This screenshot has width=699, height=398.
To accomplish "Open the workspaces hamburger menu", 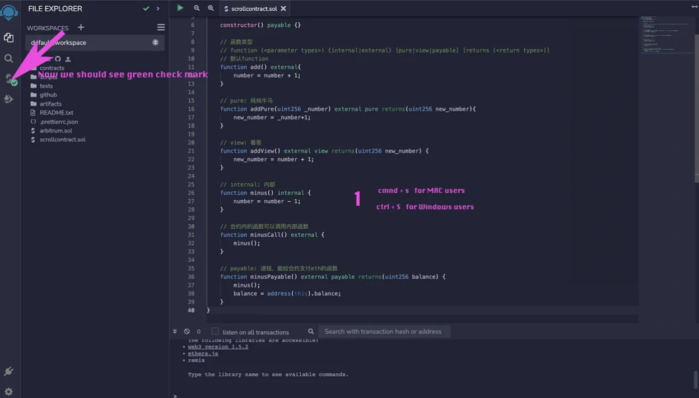I will pos(161,27).
